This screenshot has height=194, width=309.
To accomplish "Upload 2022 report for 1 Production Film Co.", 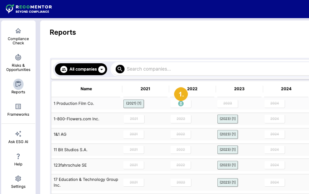I will 181,104.
